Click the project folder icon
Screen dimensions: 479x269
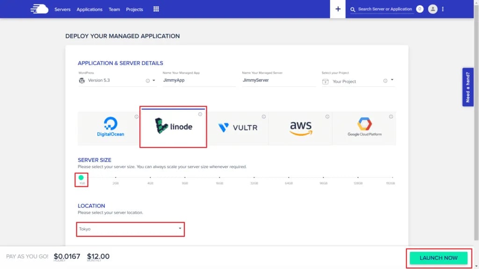(326, 81)
